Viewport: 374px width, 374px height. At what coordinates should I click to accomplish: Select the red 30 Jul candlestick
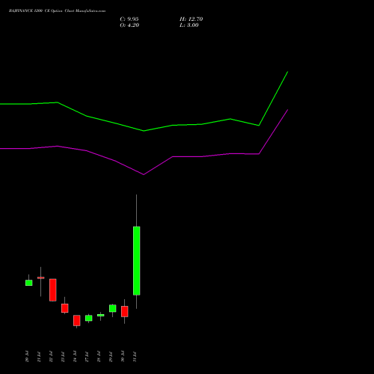click(x=124, y=311)
